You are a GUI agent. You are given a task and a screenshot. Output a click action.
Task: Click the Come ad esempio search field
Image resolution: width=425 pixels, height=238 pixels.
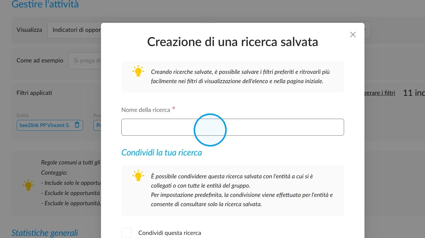[x=85, y=61]
